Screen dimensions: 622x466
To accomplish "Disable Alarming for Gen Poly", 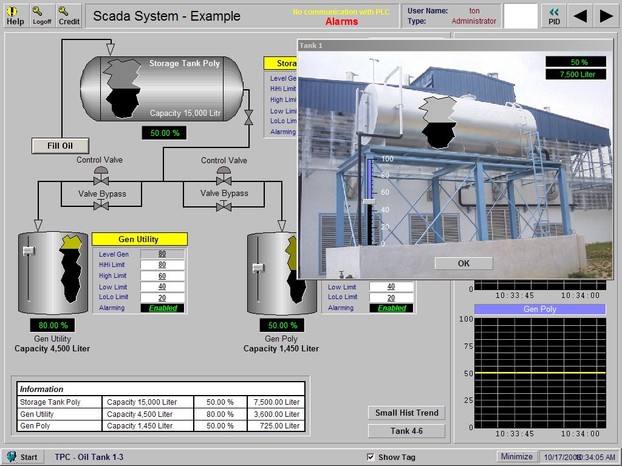I will pyautogui.click(x=392, y=308).
